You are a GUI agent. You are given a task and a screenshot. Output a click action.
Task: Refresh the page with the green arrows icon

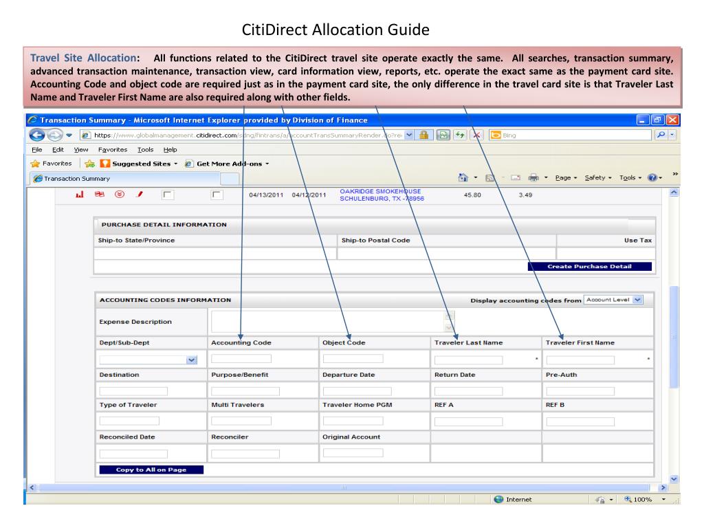tap(460, 135)
